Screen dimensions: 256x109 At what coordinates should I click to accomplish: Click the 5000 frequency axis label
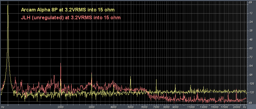[x=131, y=107]
